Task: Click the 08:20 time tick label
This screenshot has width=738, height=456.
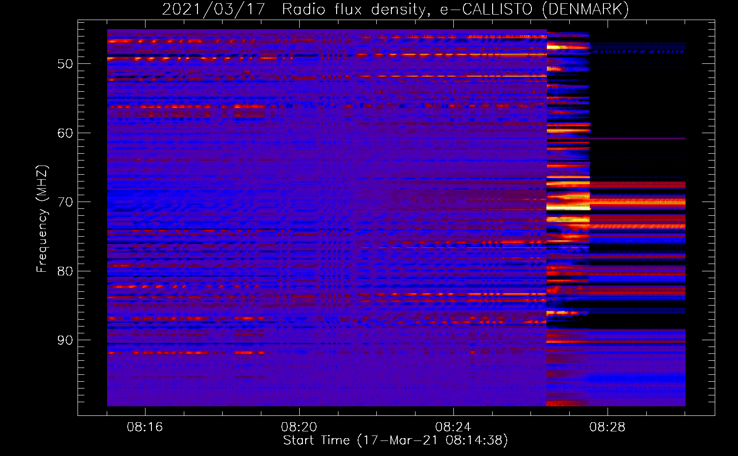Action: (299, 427)
